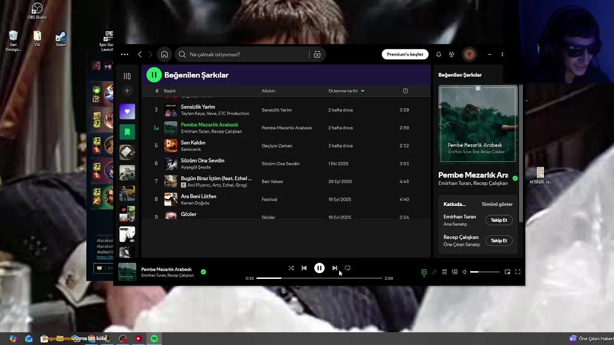Enter full screen mode
Viewport: 614px width, 345px height.
point(518,272)
